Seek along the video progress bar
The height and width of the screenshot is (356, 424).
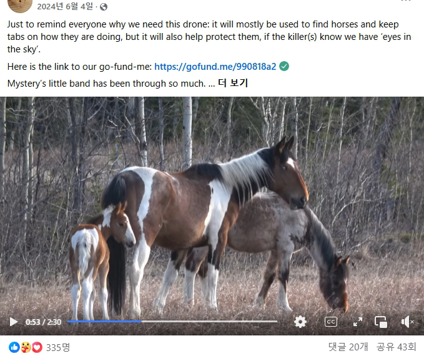(x=172, y=322)
